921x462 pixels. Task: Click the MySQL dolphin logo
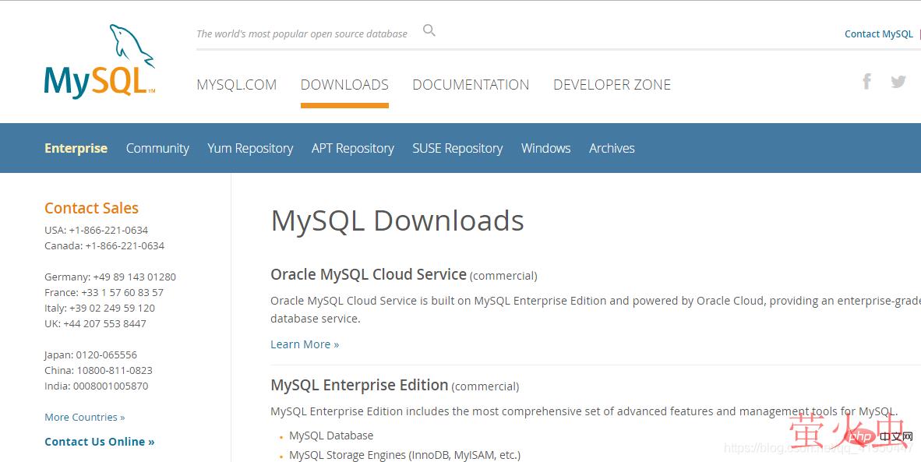click(x=100, y=62)
